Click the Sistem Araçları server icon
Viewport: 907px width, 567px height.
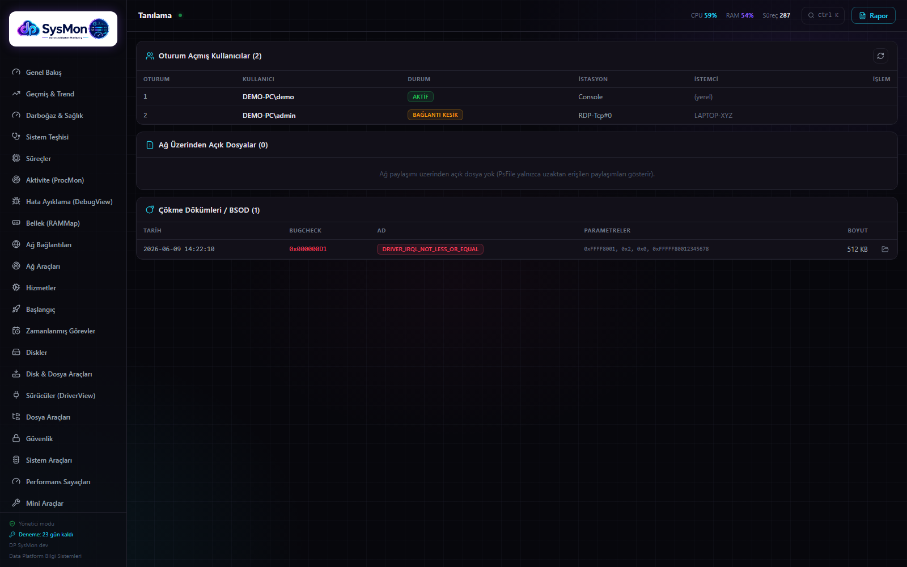pyautogui.click(x=16, y=460)
